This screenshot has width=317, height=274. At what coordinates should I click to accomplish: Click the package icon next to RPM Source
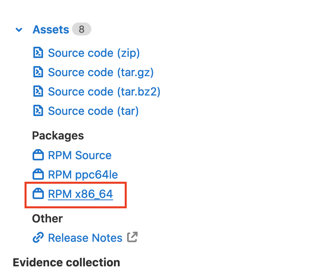click(x=38, y=155)
